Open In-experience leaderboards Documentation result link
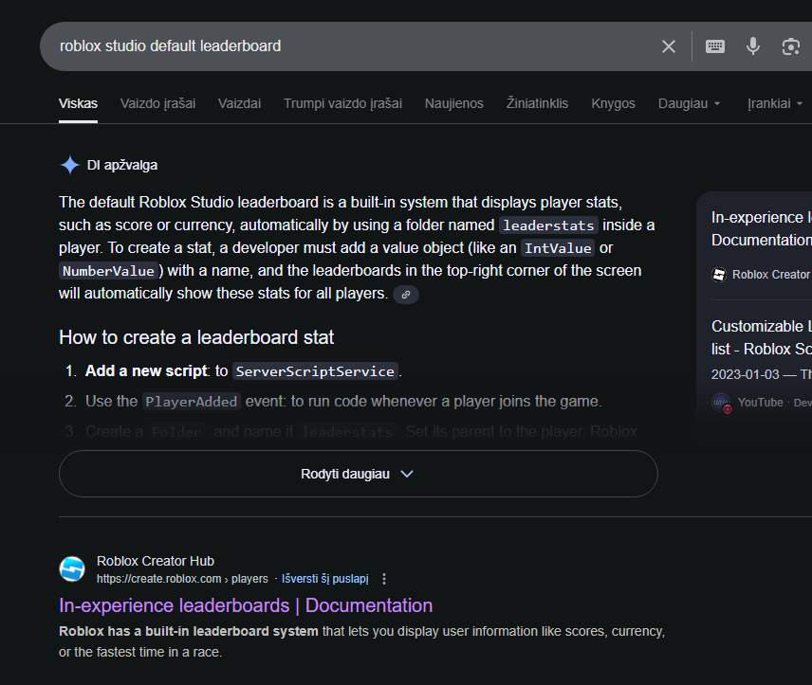The image size is (812, 685). tap(246, 605)
